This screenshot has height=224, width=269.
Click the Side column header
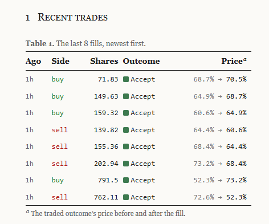tap(60, 61)
